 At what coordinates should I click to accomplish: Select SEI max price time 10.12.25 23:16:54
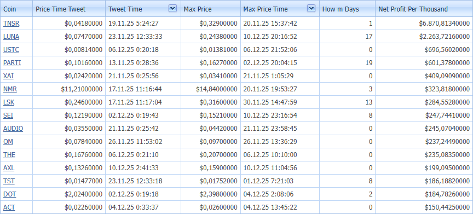click(270, 115)
